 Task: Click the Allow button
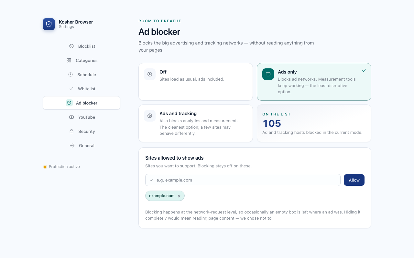pos(354,180)
